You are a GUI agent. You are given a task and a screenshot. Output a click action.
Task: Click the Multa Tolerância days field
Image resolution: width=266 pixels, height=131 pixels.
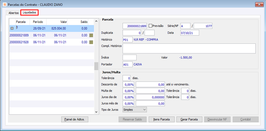(185, 91)
